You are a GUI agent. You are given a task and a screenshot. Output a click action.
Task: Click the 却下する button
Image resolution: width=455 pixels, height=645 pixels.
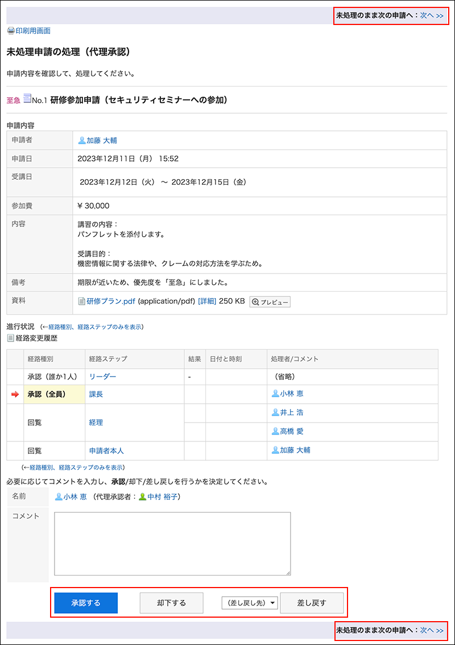coord(172,603)
